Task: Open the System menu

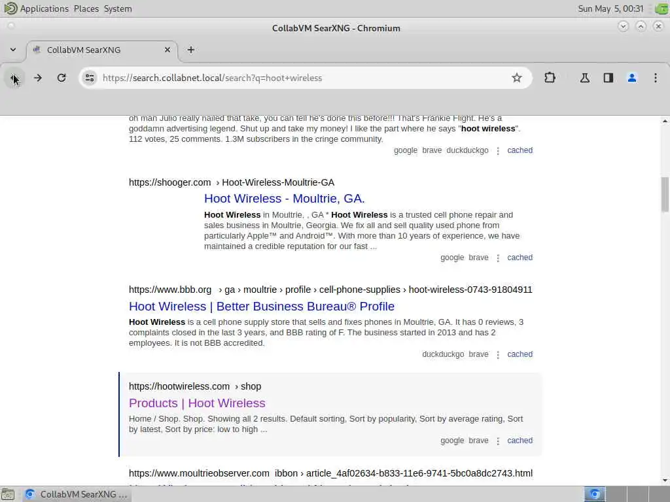Action: pyautogui.click(x=118, y=8)
